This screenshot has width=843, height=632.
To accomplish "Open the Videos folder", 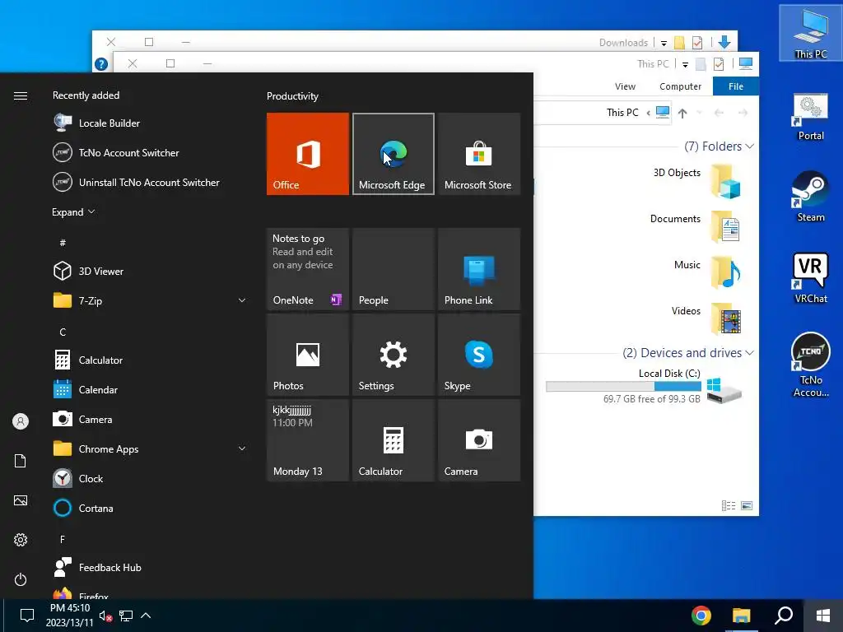I will (706, 318).
